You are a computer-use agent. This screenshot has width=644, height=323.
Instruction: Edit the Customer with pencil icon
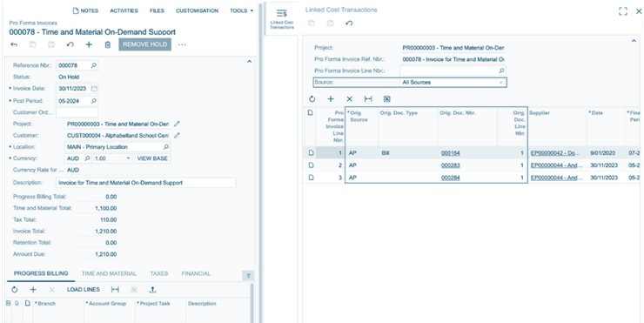177,135
